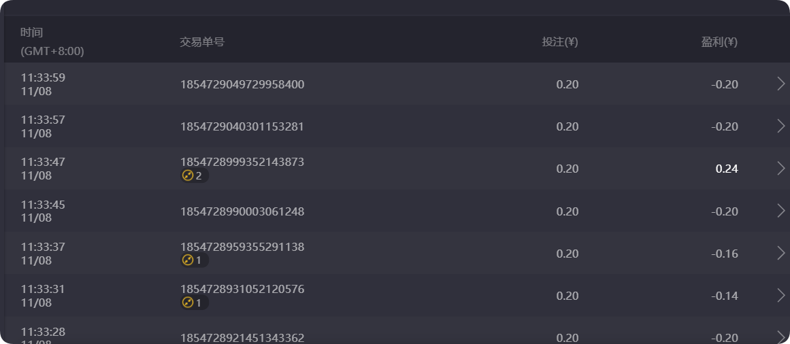Viewport: 790px width, 344px height.
Task: Show details via the 11:33:45 row arrow
Action: (x=780, y=211)
